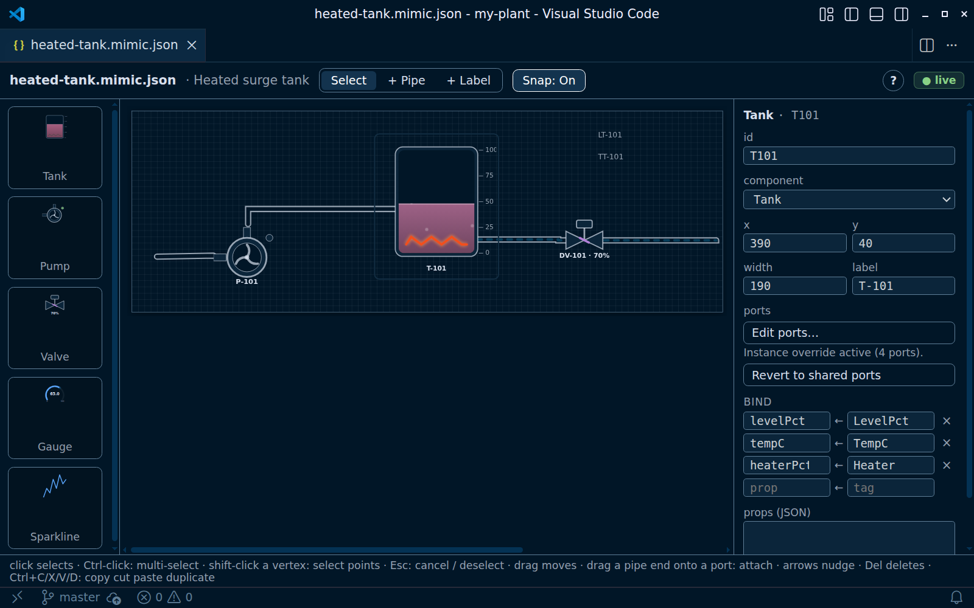Activate Select mode
This screenshot has width=974, height=608.
pos(349,80)
